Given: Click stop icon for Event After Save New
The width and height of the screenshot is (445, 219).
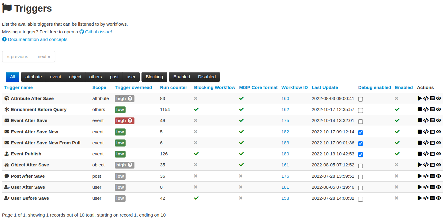Looking at the screenshot, I should click(420, 132).
